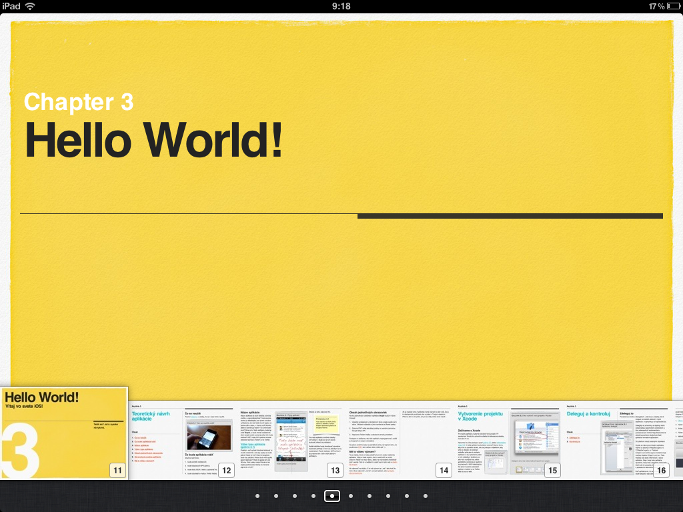Jump to the third chapter indicator dot
The width and height of the screenshot is (683, 512).
point(295,496)
